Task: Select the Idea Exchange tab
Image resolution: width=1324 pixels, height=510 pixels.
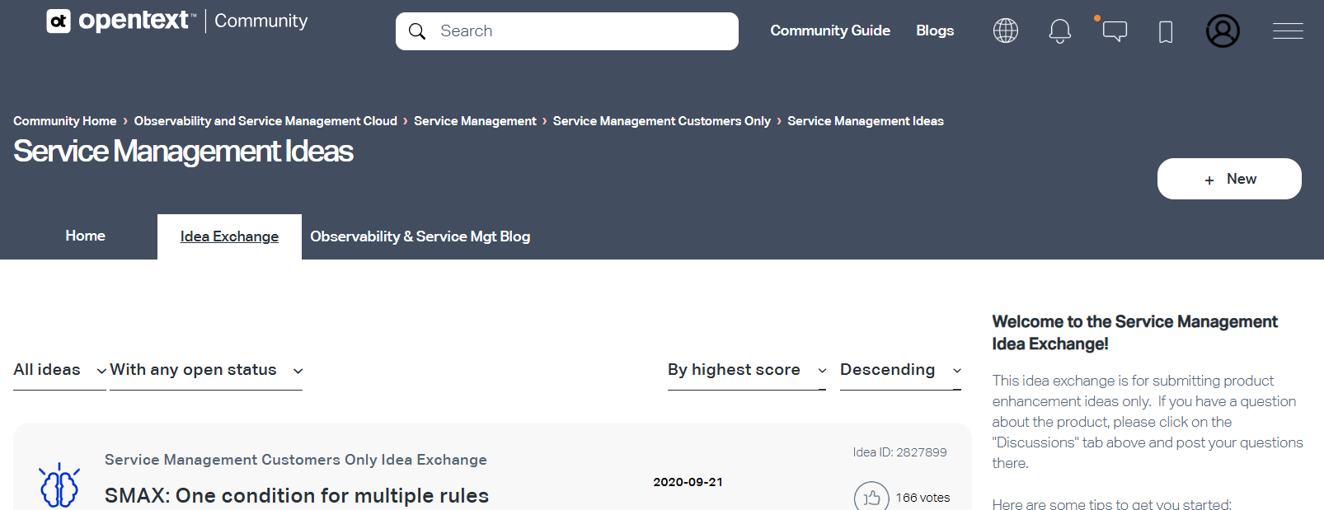Action: point(229,236)
